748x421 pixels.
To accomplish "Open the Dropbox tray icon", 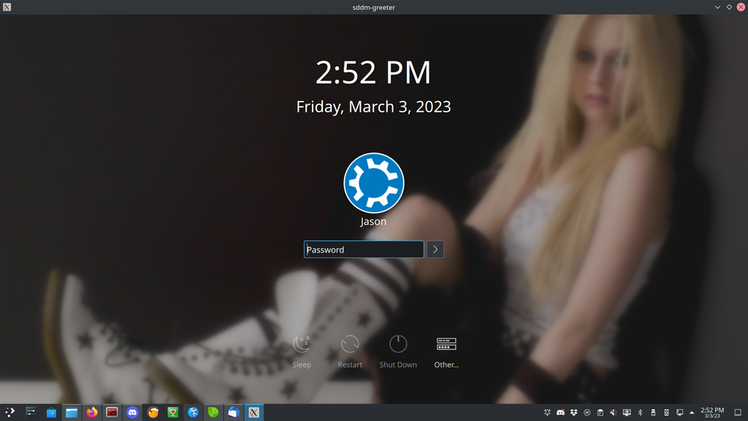I will (x=574, y=413).
